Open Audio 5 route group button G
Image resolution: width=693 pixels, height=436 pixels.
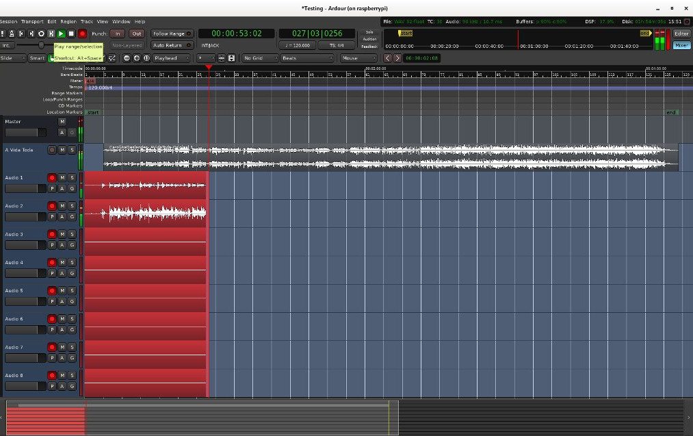pos(72,302)
